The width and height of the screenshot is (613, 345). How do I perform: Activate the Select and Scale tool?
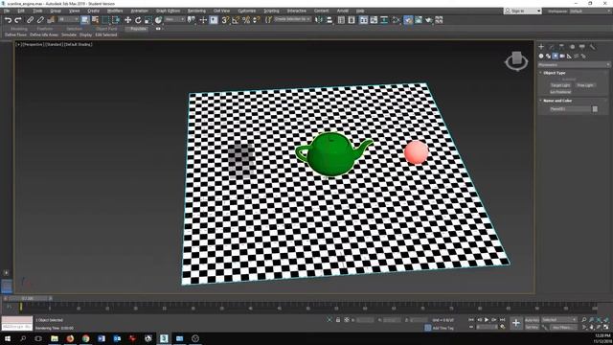(148, 20)
